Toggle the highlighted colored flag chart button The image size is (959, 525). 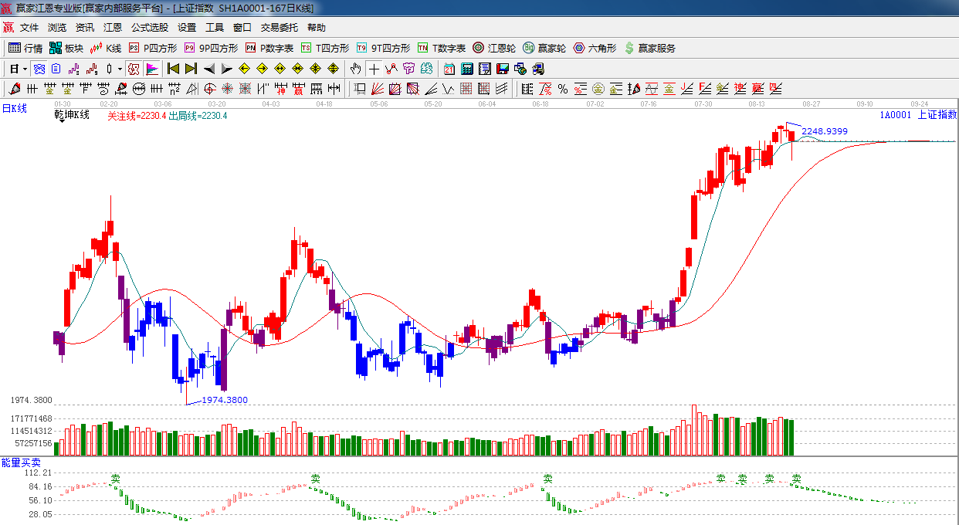pyautogui.click(x=152, y=69)
